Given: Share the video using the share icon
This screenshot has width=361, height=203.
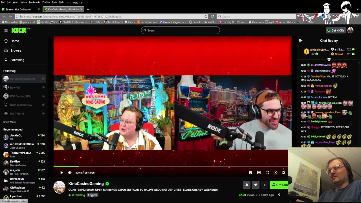Looking at the screenshot, I should pos(279,195).
